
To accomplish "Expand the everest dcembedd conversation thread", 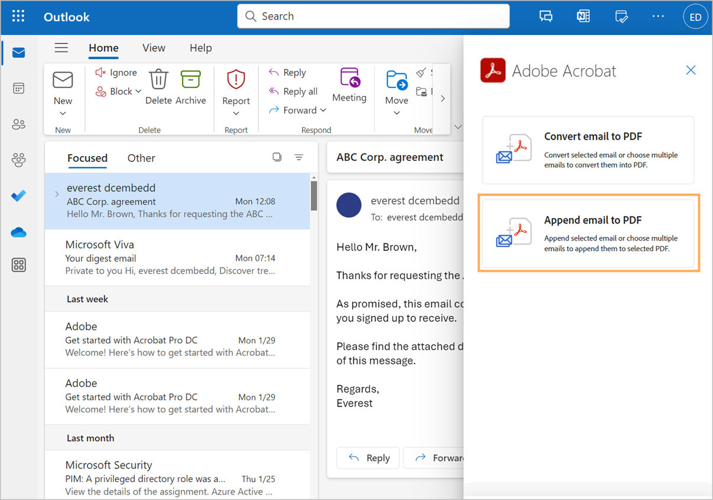I will pyautogui.click(x=57, y=192).
